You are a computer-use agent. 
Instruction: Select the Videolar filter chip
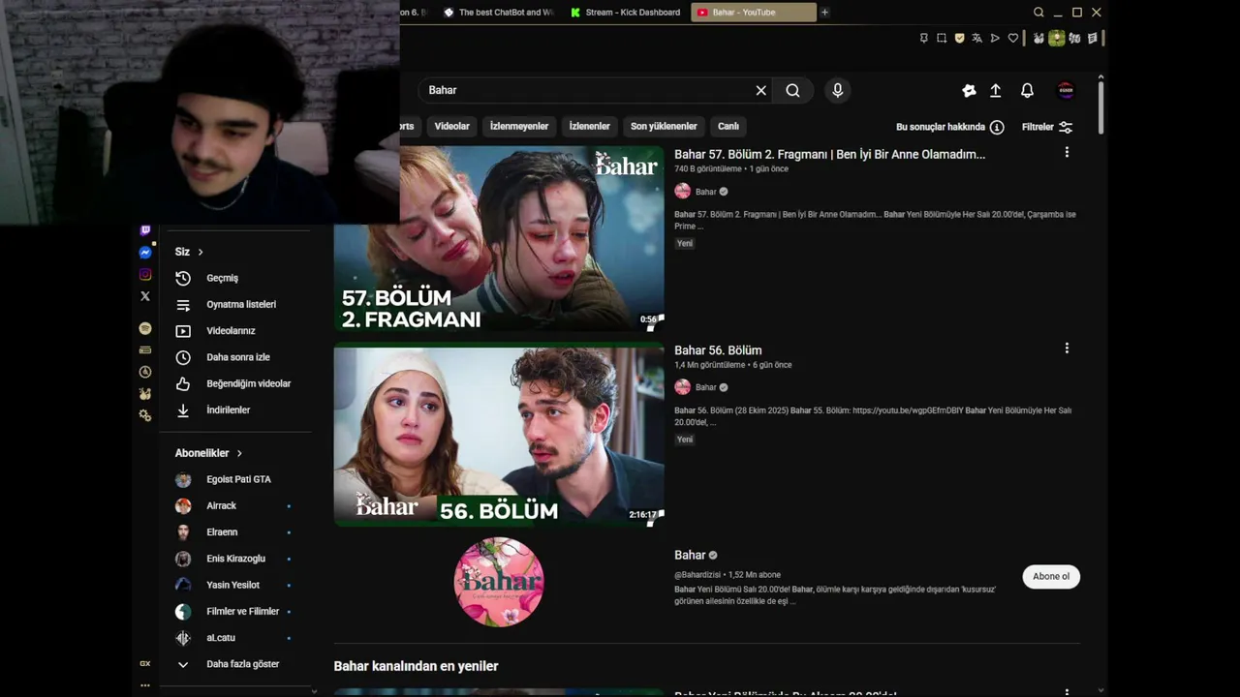[x=451, y=126]
